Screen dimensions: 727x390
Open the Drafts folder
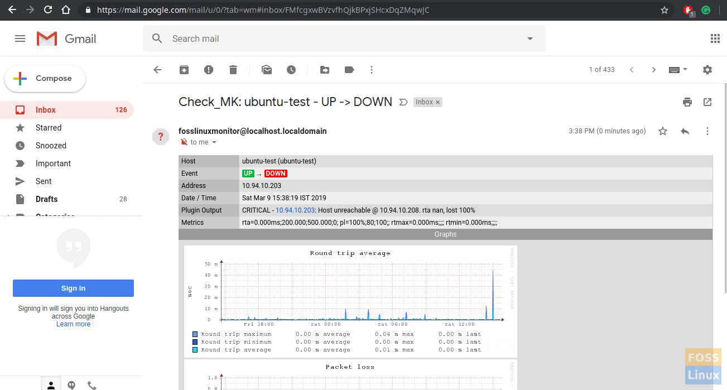click(x=67, y=199)
